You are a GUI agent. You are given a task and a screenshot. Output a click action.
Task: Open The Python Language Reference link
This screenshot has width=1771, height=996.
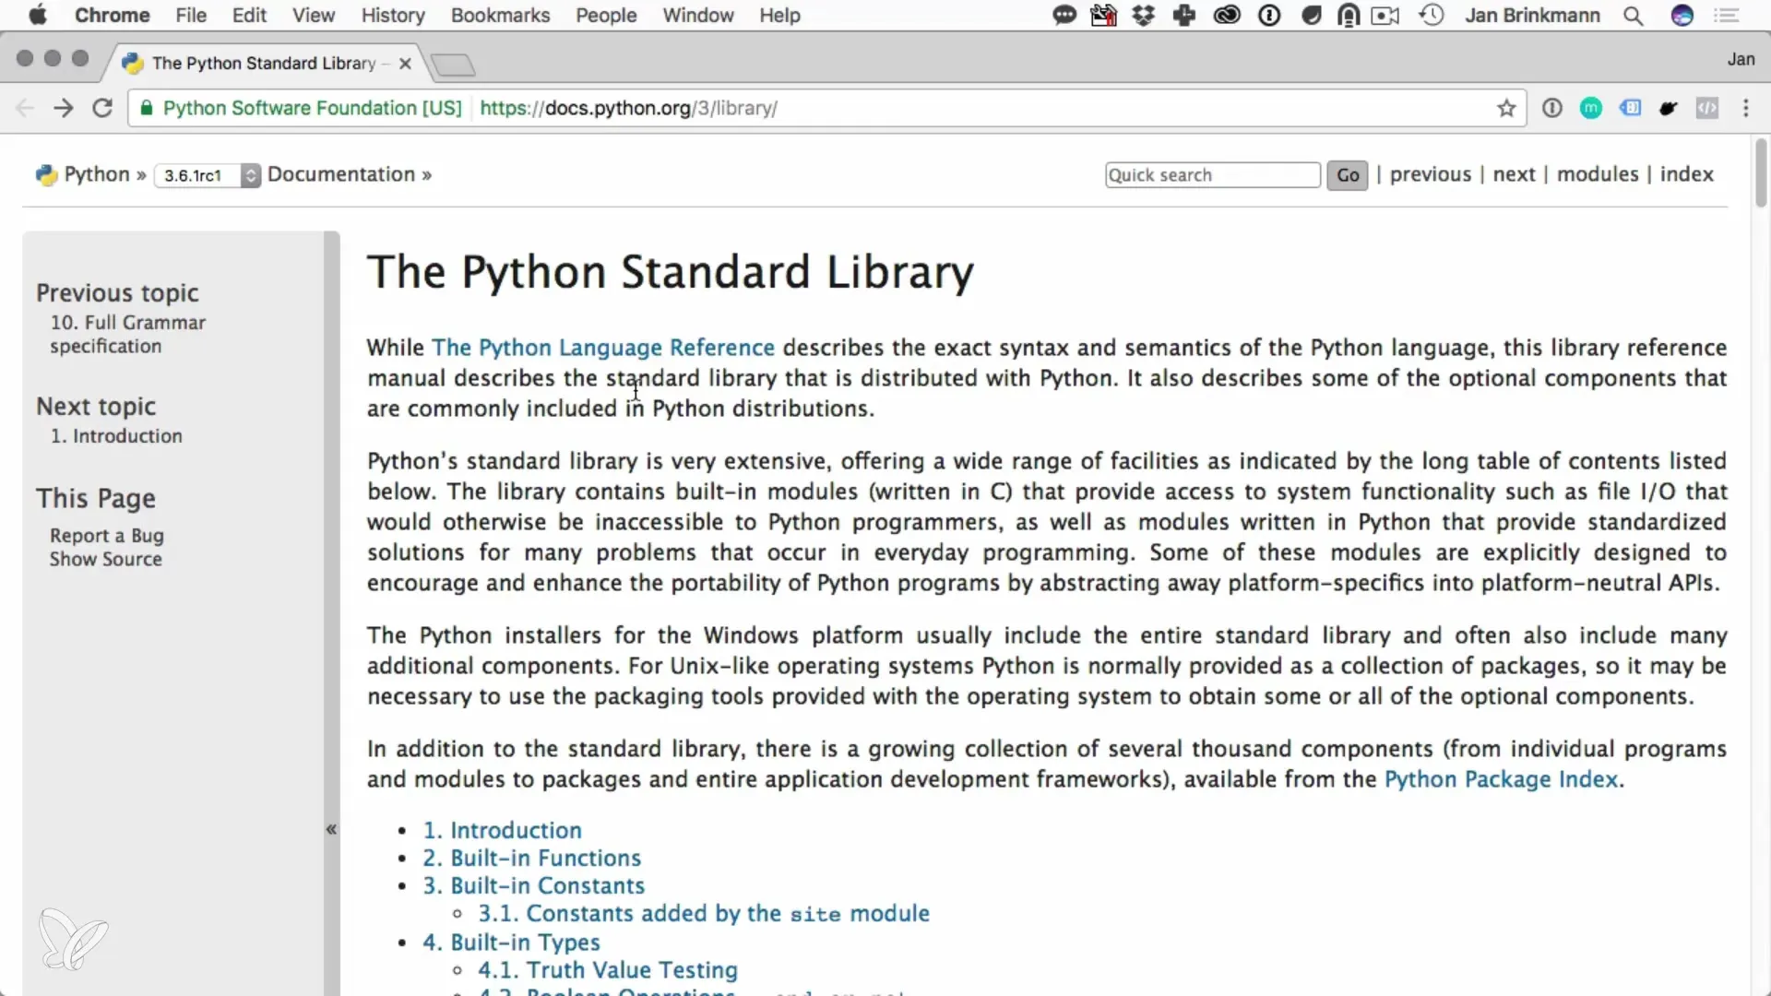[603, 348]
